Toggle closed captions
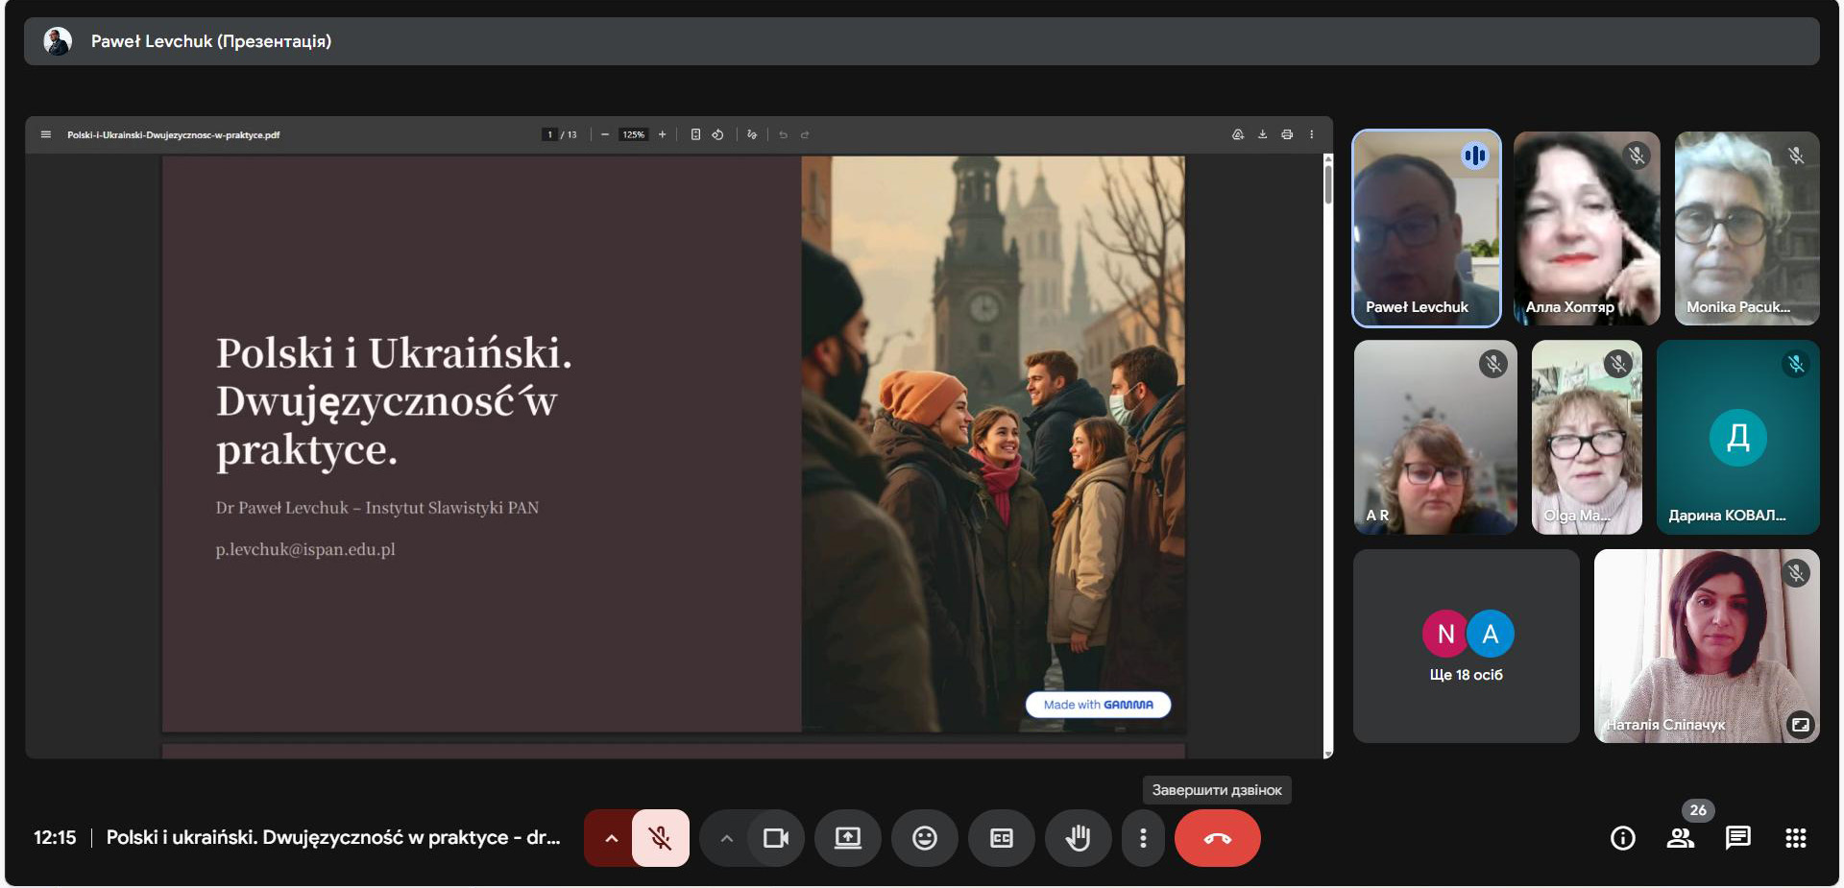 click(1001, 838)
